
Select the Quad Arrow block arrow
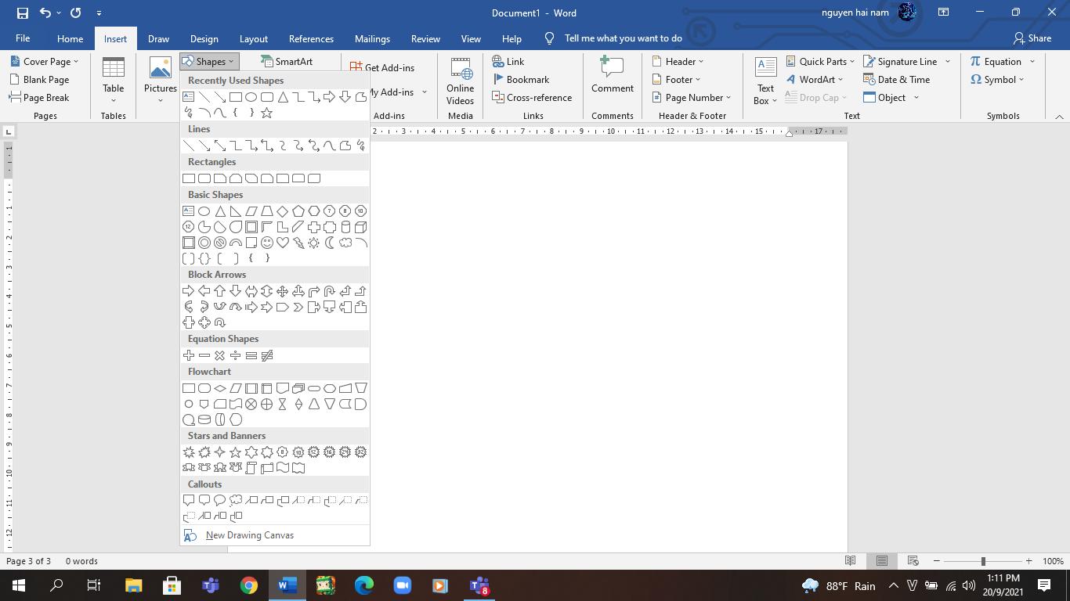tap(283, 291)
